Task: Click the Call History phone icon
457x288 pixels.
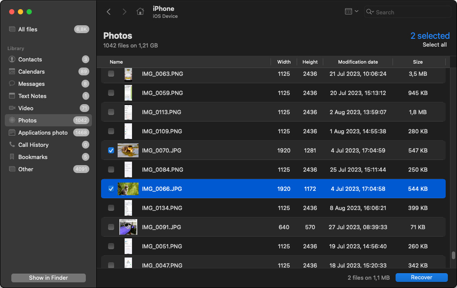Action: 12,145
